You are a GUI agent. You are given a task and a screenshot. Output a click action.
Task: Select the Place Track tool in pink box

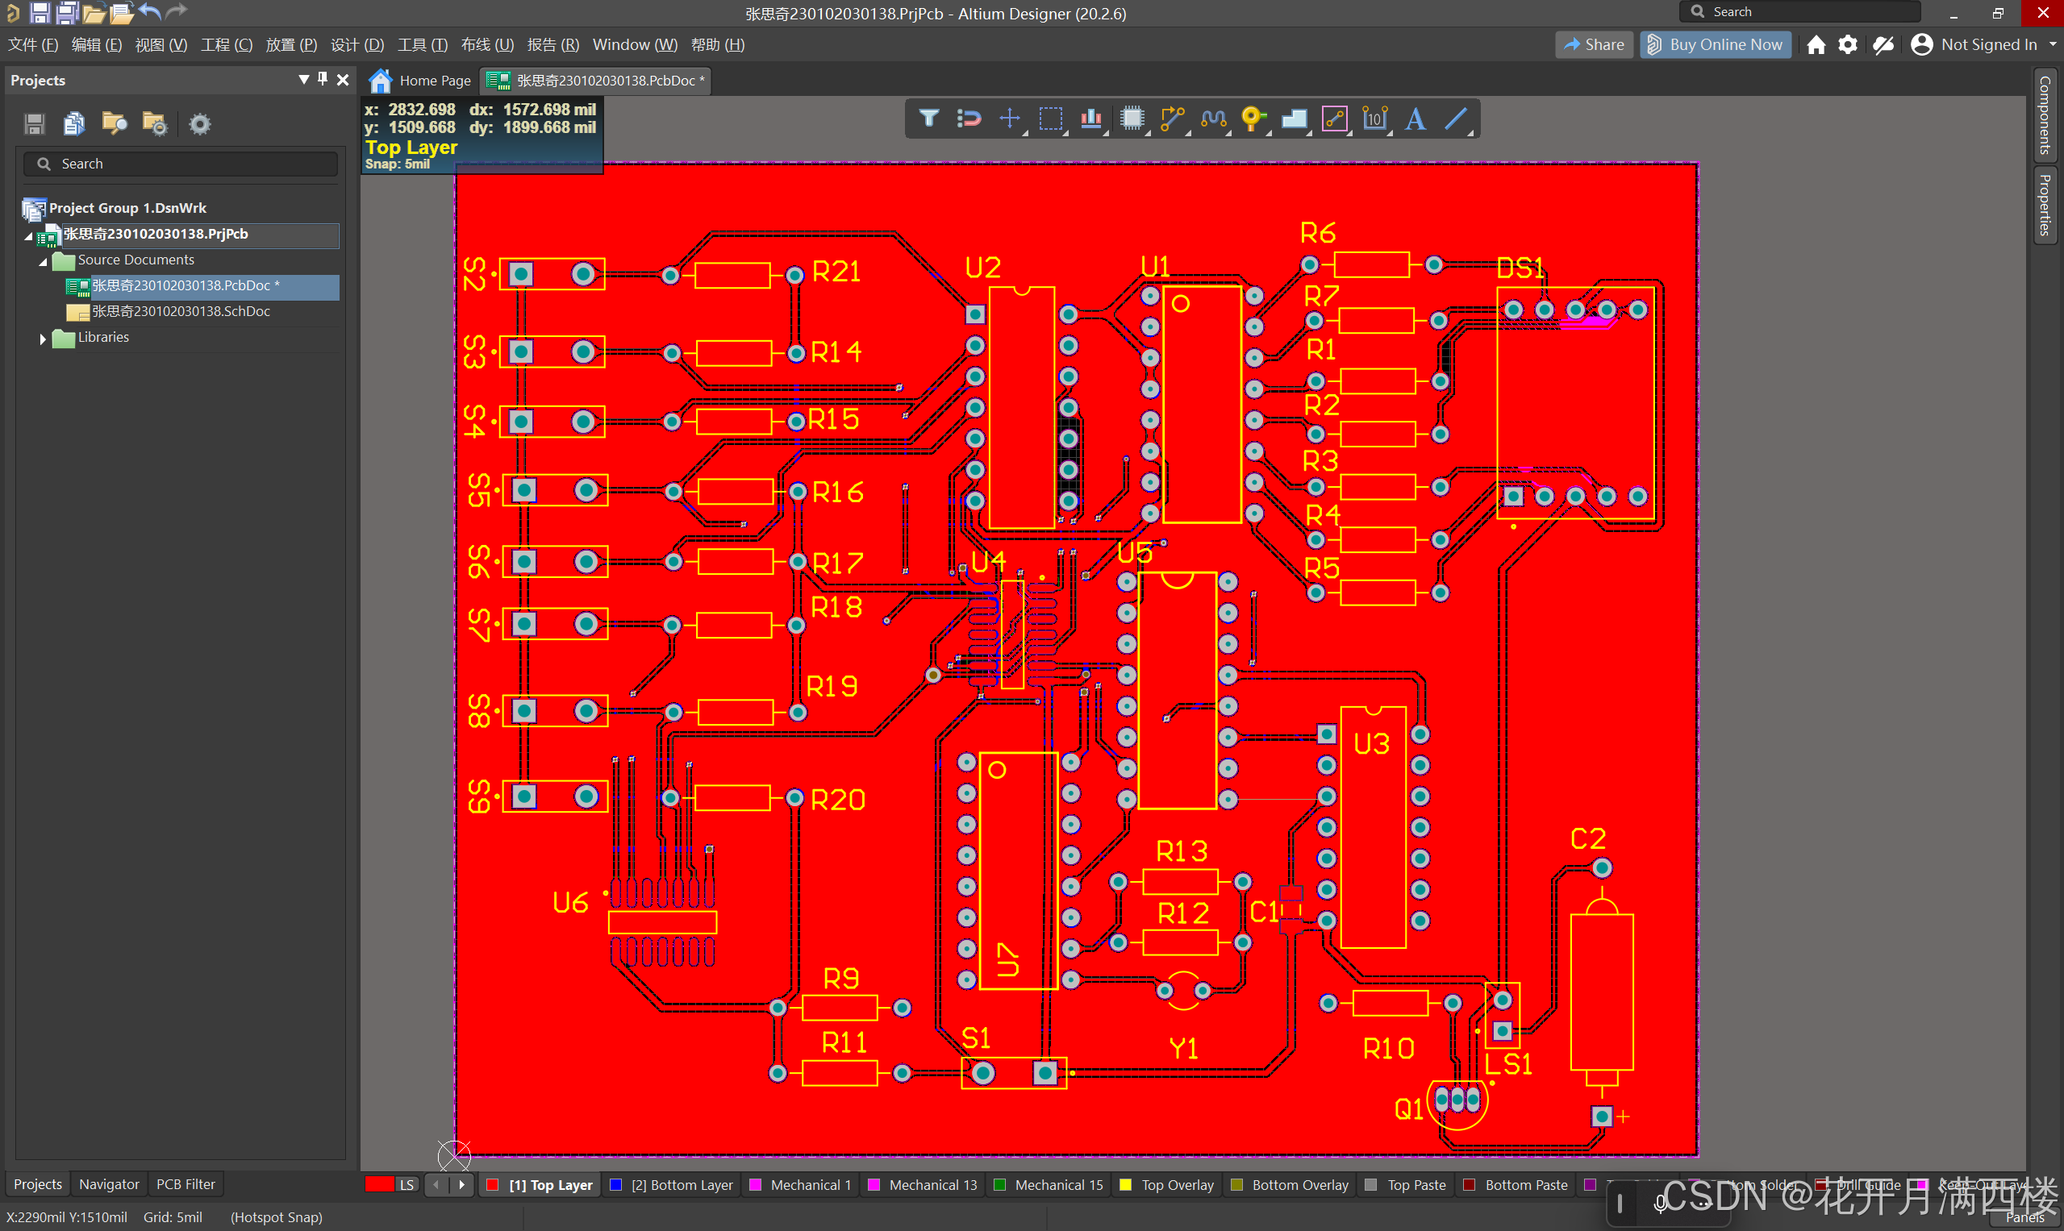point(1335,119)
